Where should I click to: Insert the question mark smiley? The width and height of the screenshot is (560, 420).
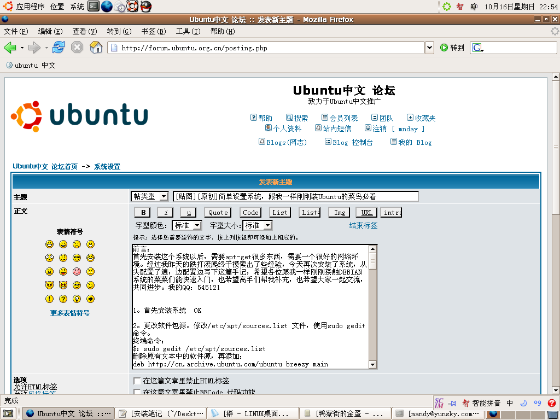point(63,299)
